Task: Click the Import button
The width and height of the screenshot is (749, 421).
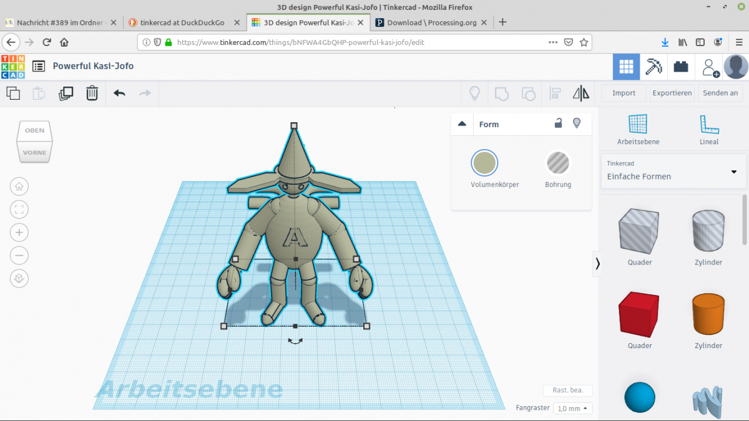Action: 624,93
